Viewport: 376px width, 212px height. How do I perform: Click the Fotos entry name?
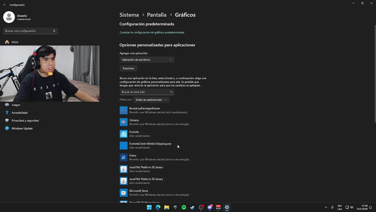click(133, 155)
